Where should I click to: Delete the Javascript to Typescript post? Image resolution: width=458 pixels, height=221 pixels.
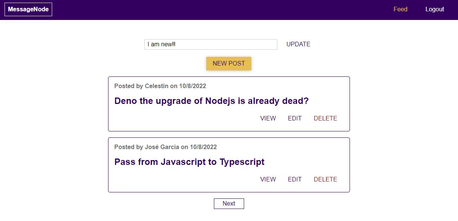coord(325,179)
